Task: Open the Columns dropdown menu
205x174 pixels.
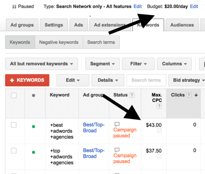Action: pos(174,64)
